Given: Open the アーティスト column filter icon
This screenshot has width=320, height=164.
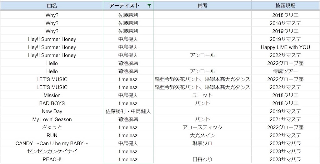Looking at the screenshot, I should point(149,6).
